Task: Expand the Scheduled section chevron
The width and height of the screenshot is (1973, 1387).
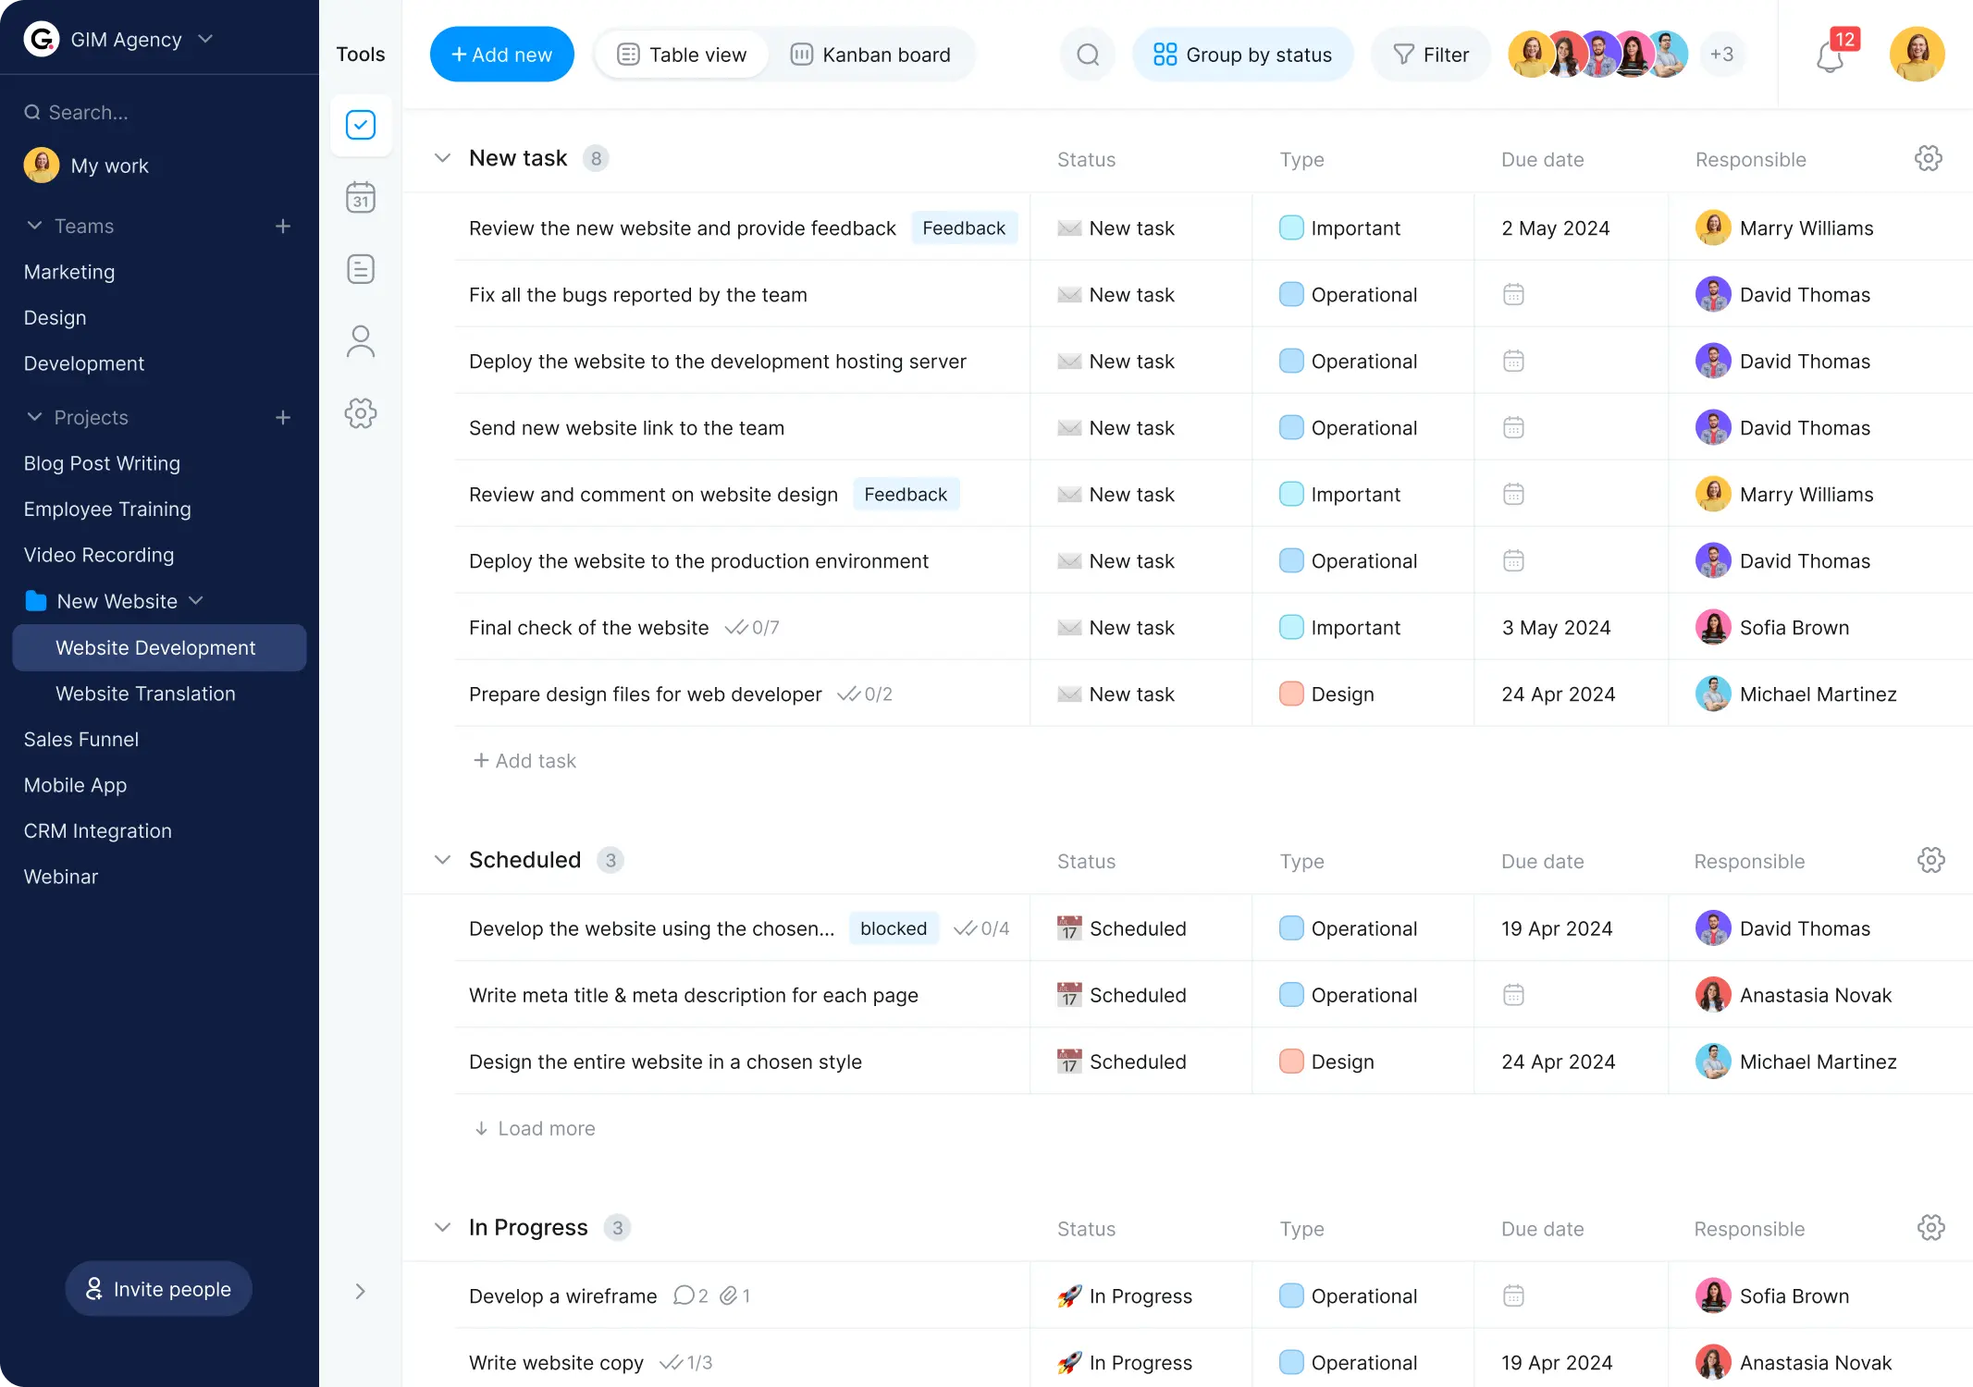Action: 441,859
